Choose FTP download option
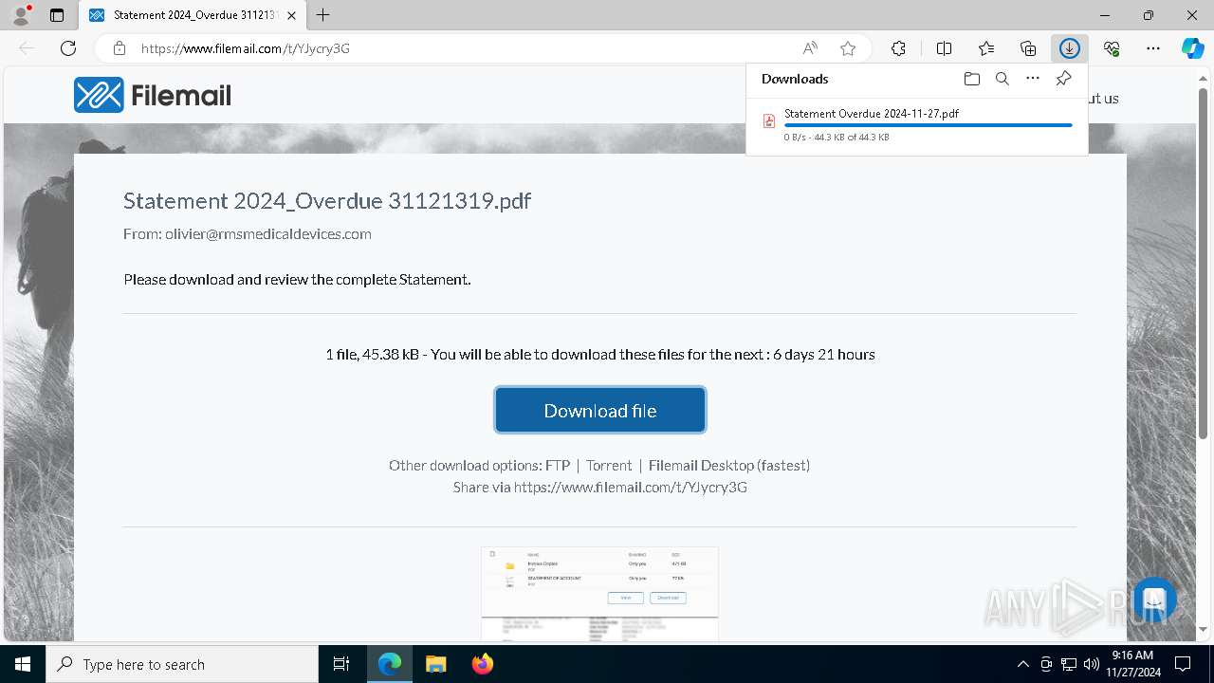 pos(558,465)
